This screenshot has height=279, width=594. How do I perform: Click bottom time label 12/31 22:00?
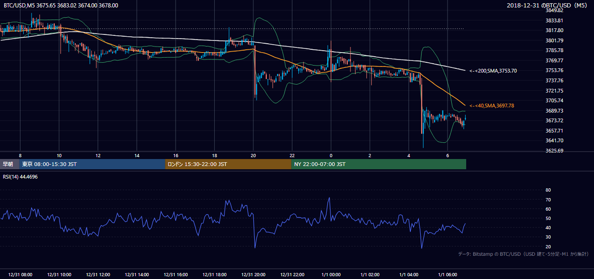[292, 275]
